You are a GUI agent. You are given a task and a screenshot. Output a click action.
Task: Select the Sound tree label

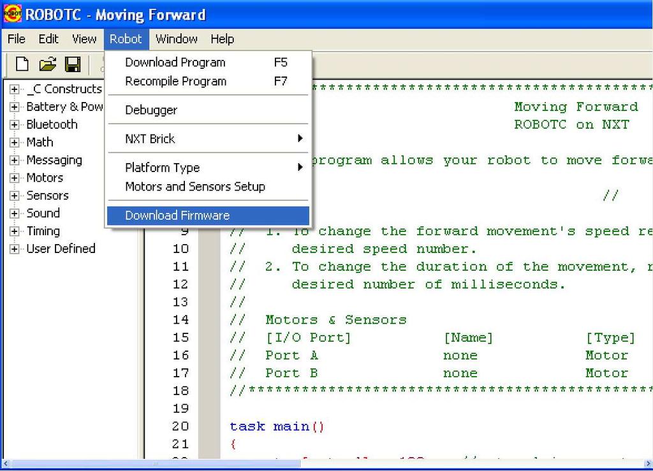point(43,213)
